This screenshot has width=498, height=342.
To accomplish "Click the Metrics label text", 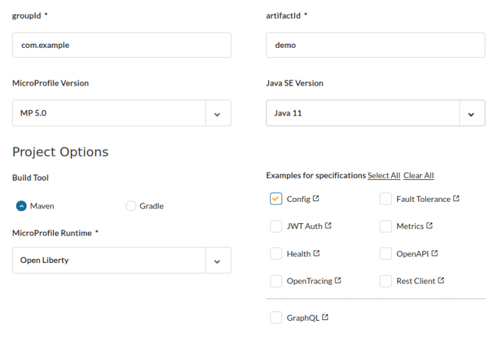I will point(410,226).
